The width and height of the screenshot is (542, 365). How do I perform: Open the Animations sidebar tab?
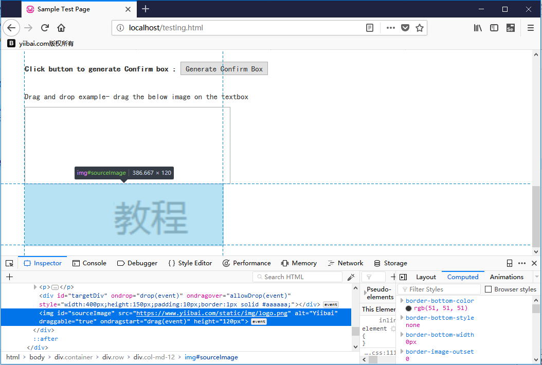point(507,277)
